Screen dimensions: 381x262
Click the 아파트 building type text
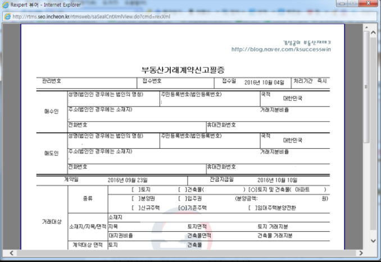[x=302, y=190]
